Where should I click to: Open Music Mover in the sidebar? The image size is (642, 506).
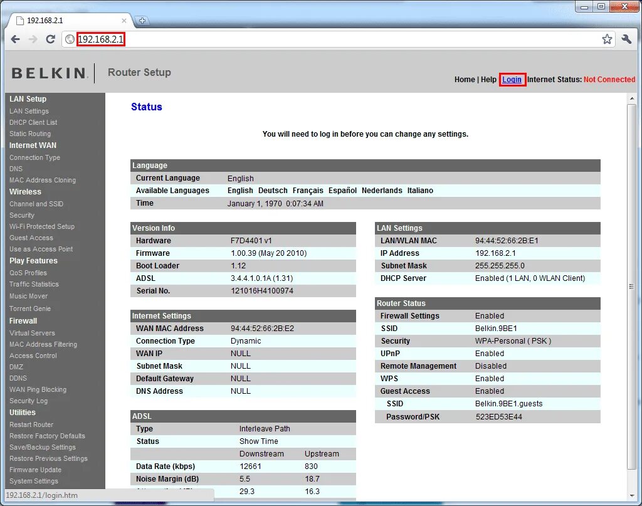click(28, 296)
